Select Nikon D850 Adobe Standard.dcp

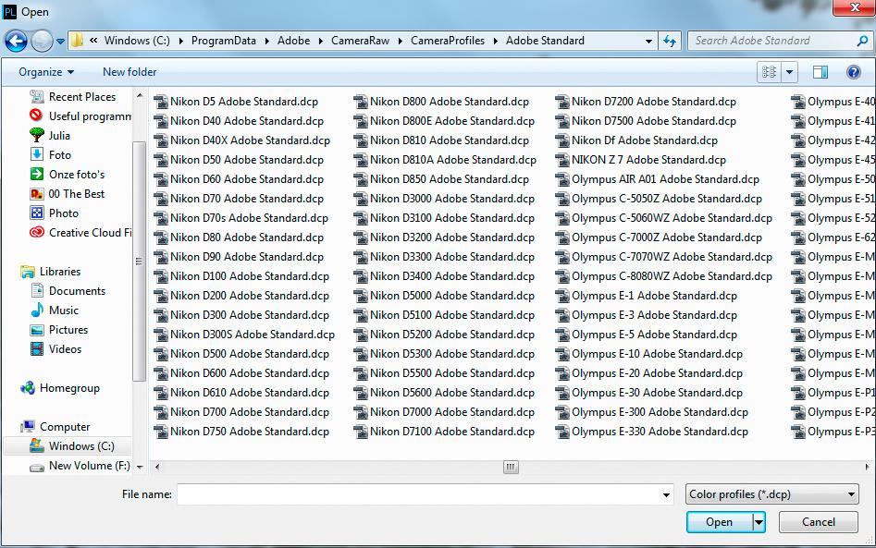(441, 179)
